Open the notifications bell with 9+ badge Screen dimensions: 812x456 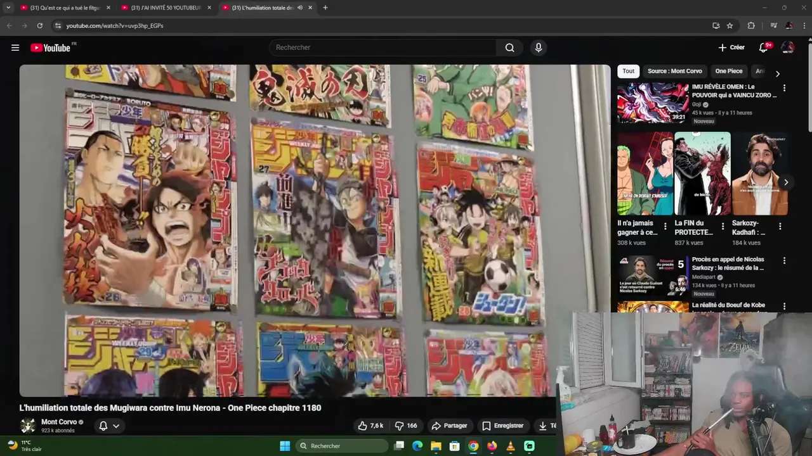(764, 47)
